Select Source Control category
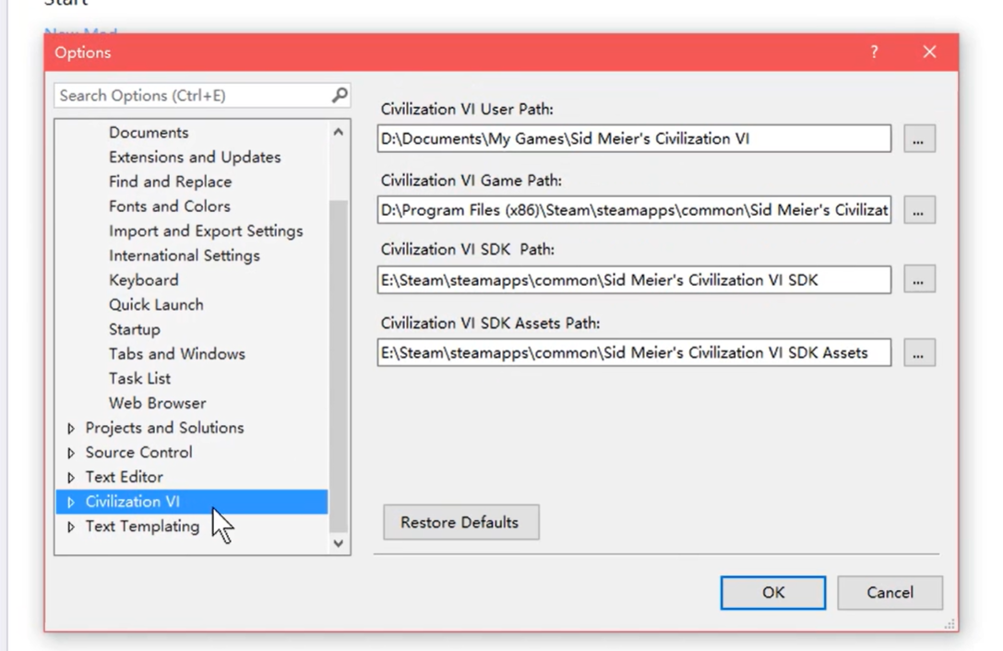Image resolution: width=1003 pixels, height=651 pixels. [138, 453]
